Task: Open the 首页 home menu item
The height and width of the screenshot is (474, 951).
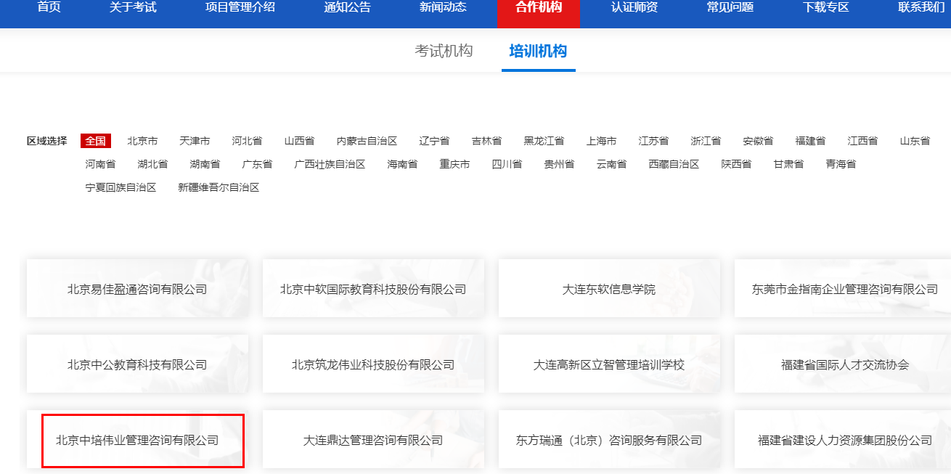Action: 49,8
